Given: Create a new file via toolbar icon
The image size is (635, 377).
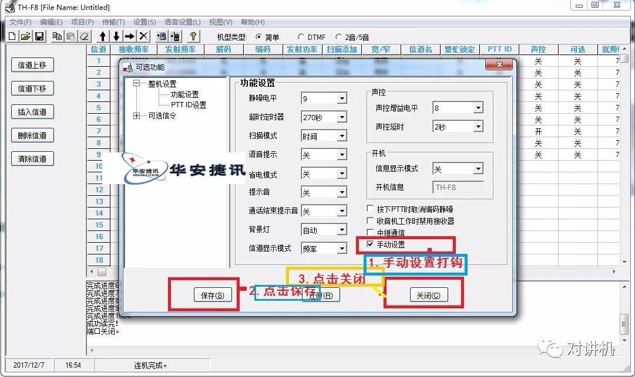Looking at the screenshot, I should 12,36.
